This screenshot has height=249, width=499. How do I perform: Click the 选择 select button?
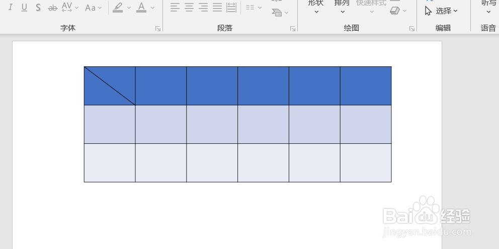click(x=441, y=11)
